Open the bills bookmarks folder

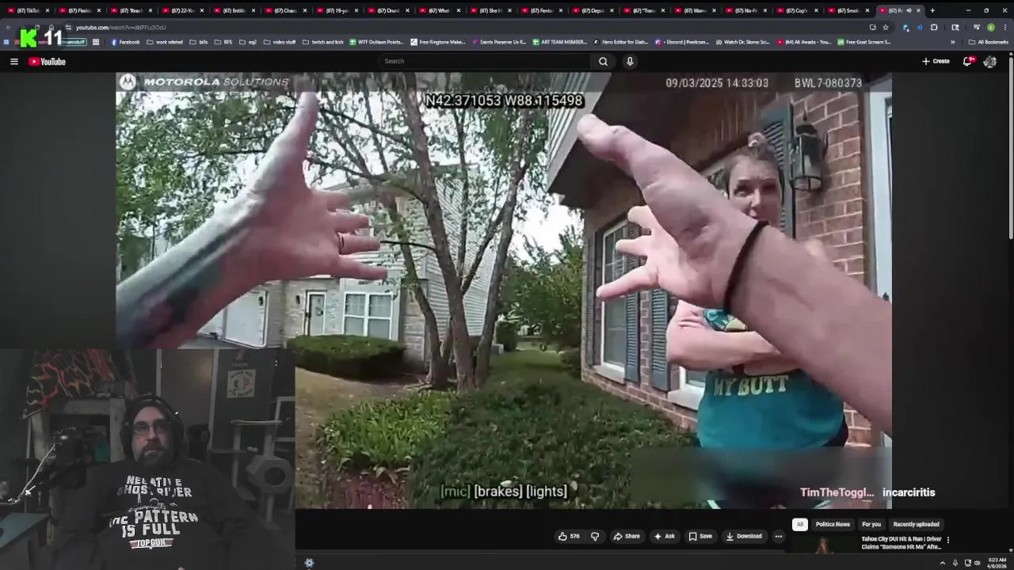(198, 42)
